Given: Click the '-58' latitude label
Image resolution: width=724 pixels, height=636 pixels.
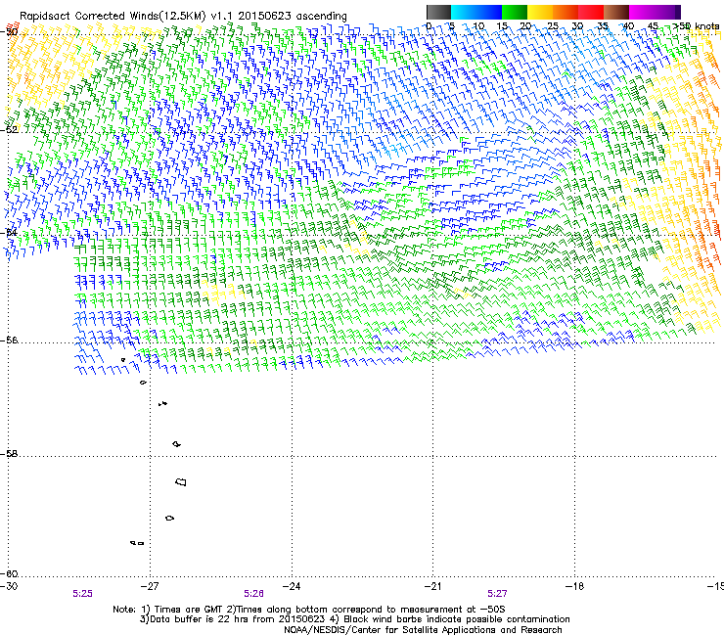Looking at the screenshot, I should [9, 454].
